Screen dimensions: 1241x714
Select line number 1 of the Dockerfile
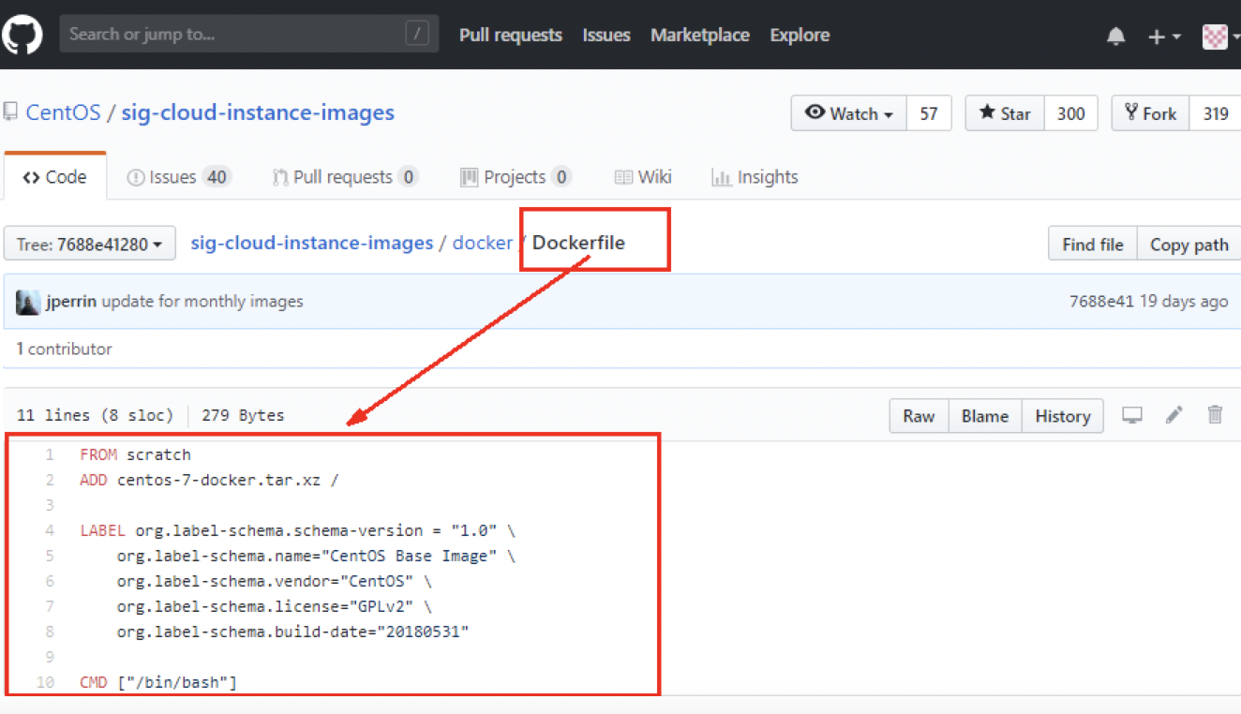pyautogui.click(x=50, y=454)
